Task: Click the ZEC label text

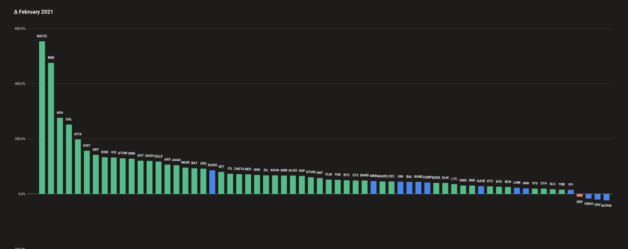Action: click(x=391, y=176)
